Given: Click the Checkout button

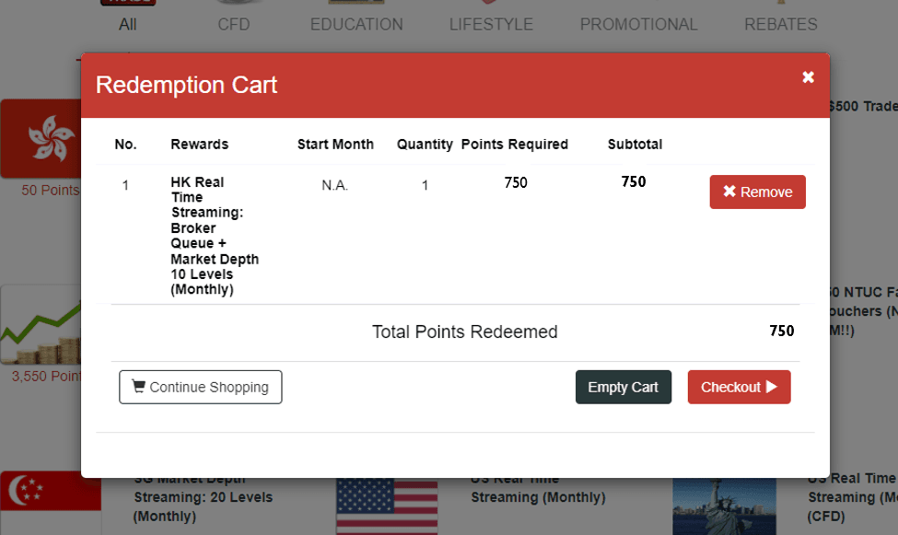Looking at the screenshot, I should (739, 388).
